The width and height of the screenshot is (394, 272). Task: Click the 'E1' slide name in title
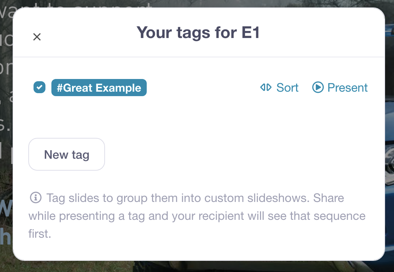click(x=250, y=33)
